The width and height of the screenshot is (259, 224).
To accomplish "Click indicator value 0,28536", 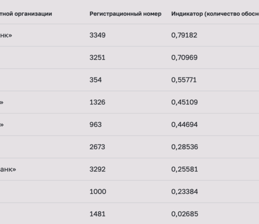I will (x=185, y=147).
